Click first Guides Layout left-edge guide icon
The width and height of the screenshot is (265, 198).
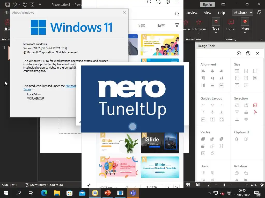203,105
